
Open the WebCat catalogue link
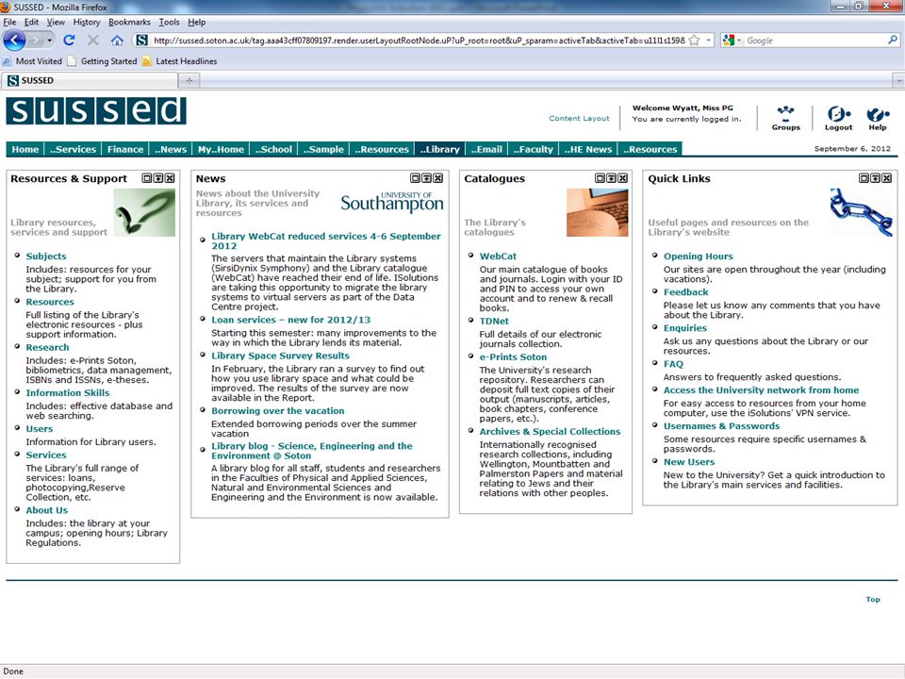coord(498,257)
